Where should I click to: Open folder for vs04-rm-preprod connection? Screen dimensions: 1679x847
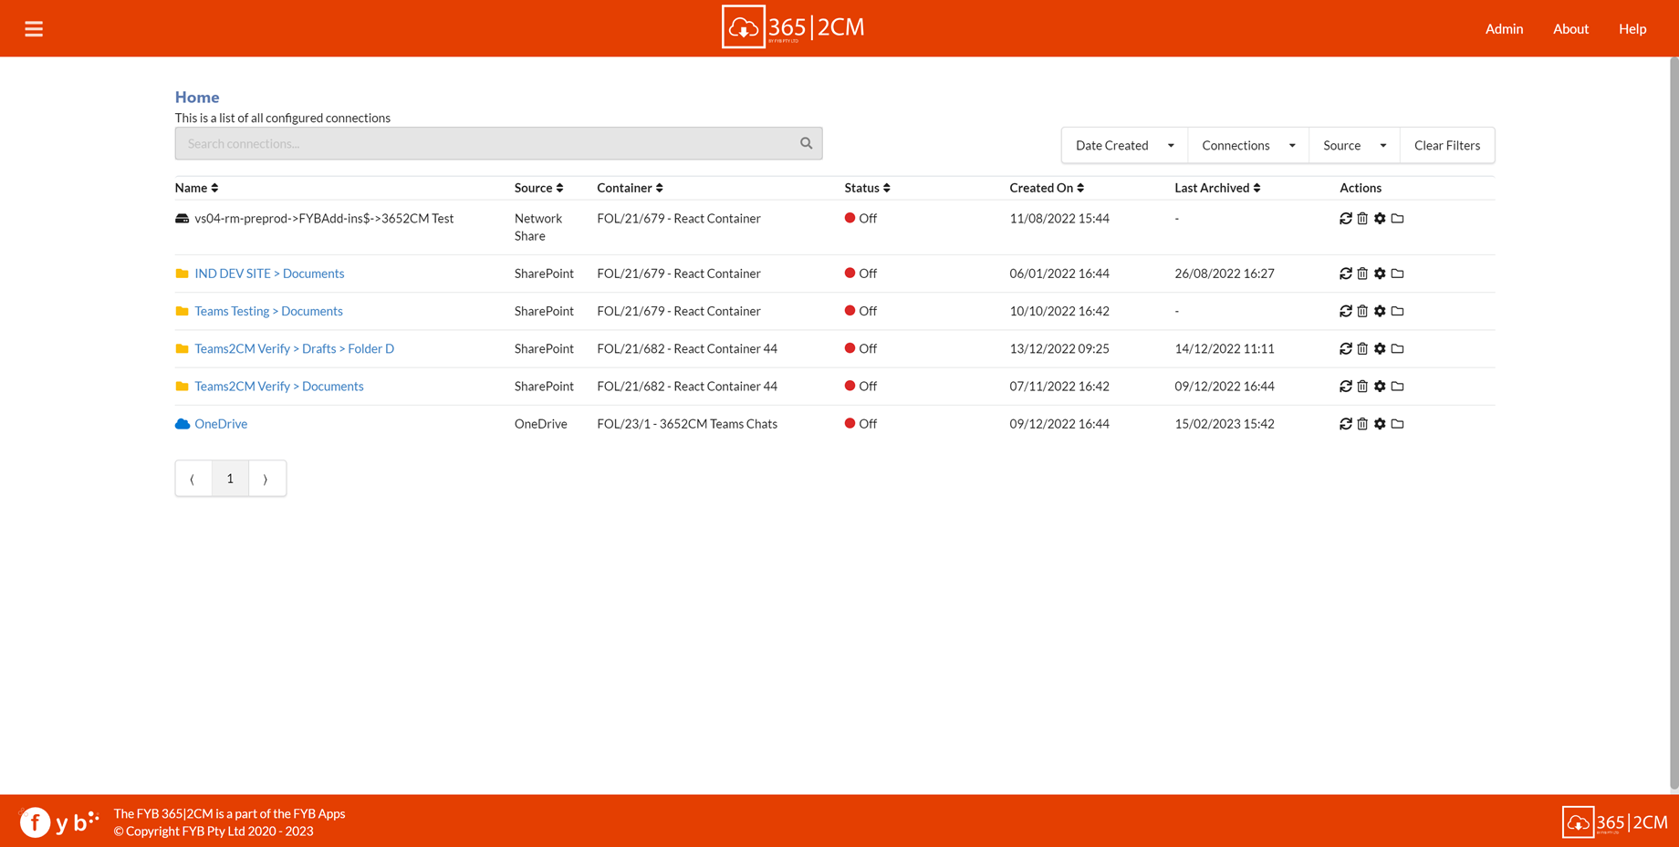pyautogui.click(x=1397, y=219)
